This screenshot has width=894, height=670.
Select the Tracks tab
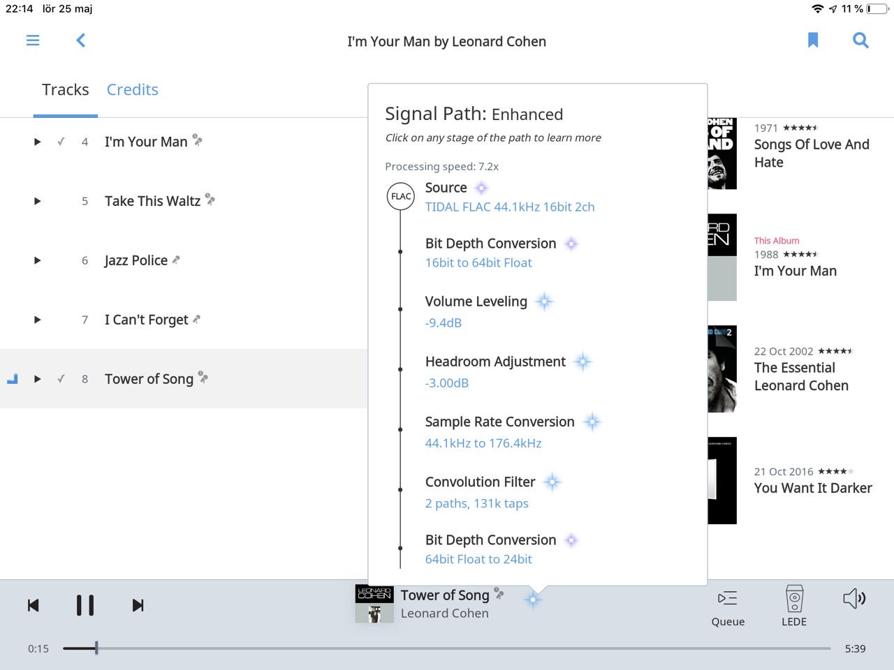point(66,90)
